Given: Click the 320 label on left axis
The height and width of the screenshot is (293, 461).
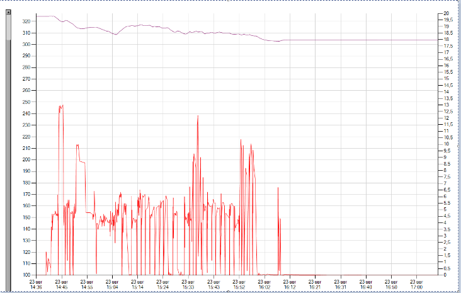Looking at the screenshot, I should [26, 21].
